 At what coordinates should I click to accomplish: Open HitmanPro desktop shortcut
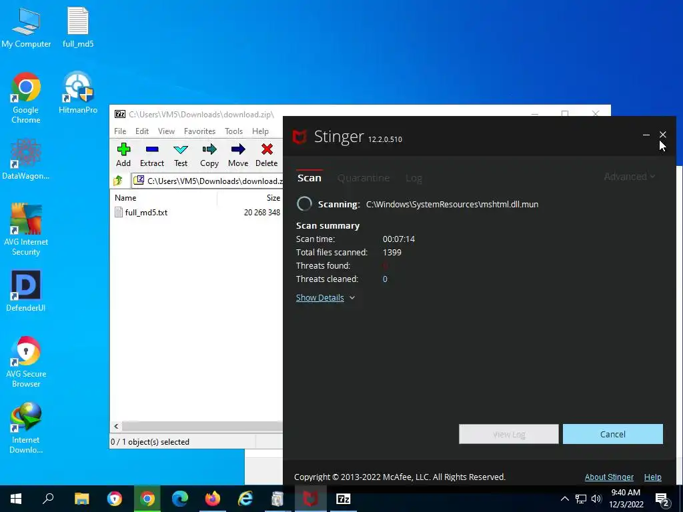click(x=78, y=93)
